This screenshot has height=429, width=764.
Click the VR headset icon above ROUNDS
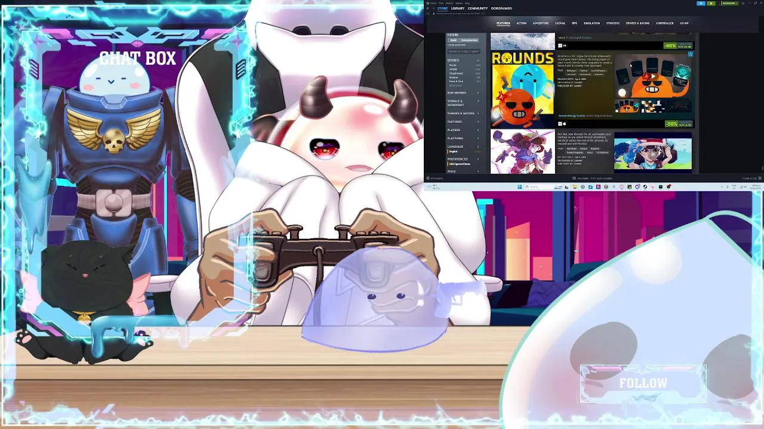(x=565, y=45)
